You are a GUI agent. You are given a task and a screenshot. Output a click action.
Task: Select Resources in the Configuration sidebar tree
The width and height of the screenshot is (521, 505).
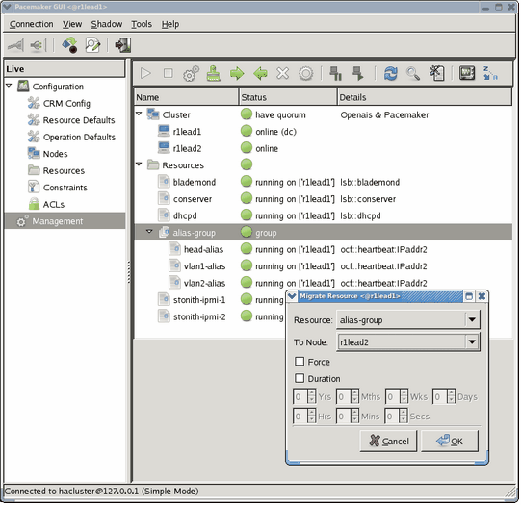tap(64, 171)
